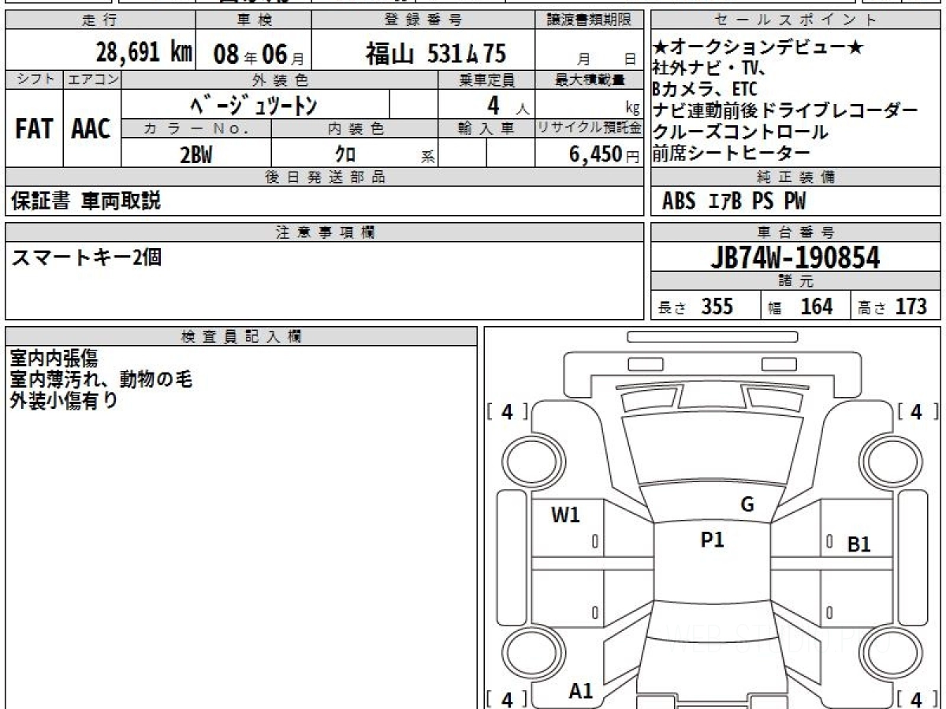The image size is (946, 709).
Task: Select the ナビ連動前後ドライブレコーダー line
Action: tap(785, 111)
